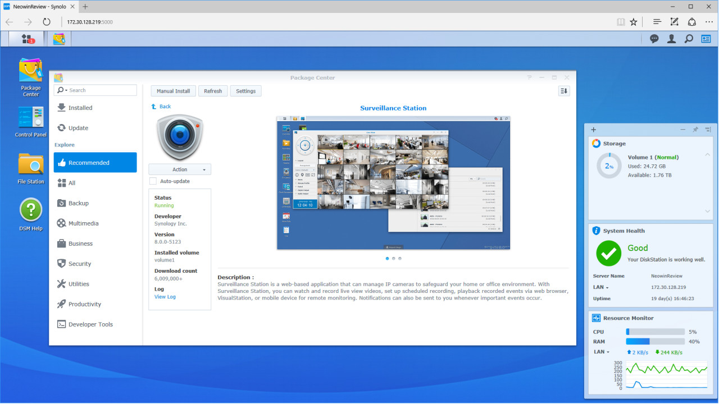
Task: Show the third screenshot carousel dot
Action: [x=400, y=259]
